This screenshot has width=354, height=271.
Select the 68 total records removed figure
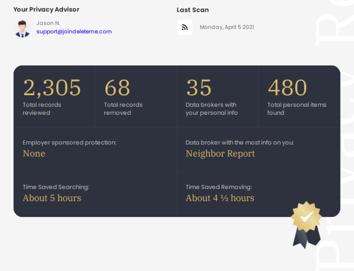[117, 88]
